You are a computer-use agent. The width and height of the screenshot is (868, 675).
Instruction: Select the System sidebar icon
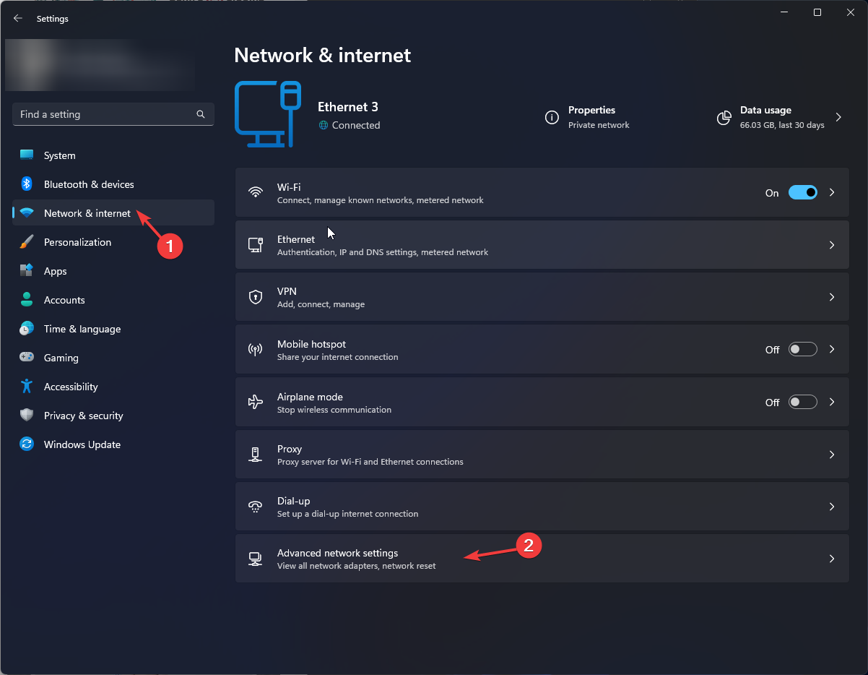tap(27, 155)
